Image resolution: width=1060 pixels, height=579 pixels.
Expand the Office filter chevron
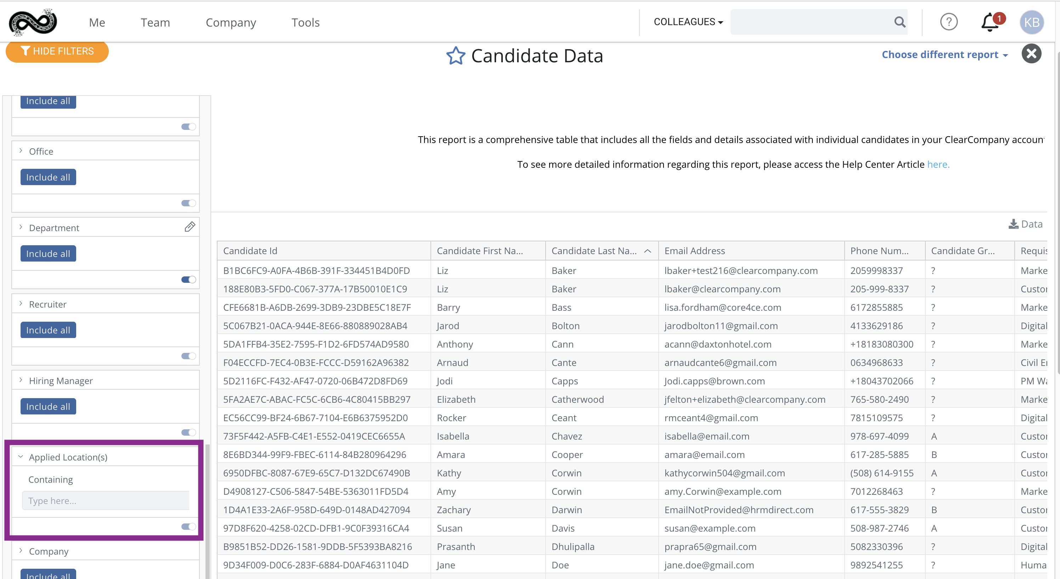click(21, 151)
